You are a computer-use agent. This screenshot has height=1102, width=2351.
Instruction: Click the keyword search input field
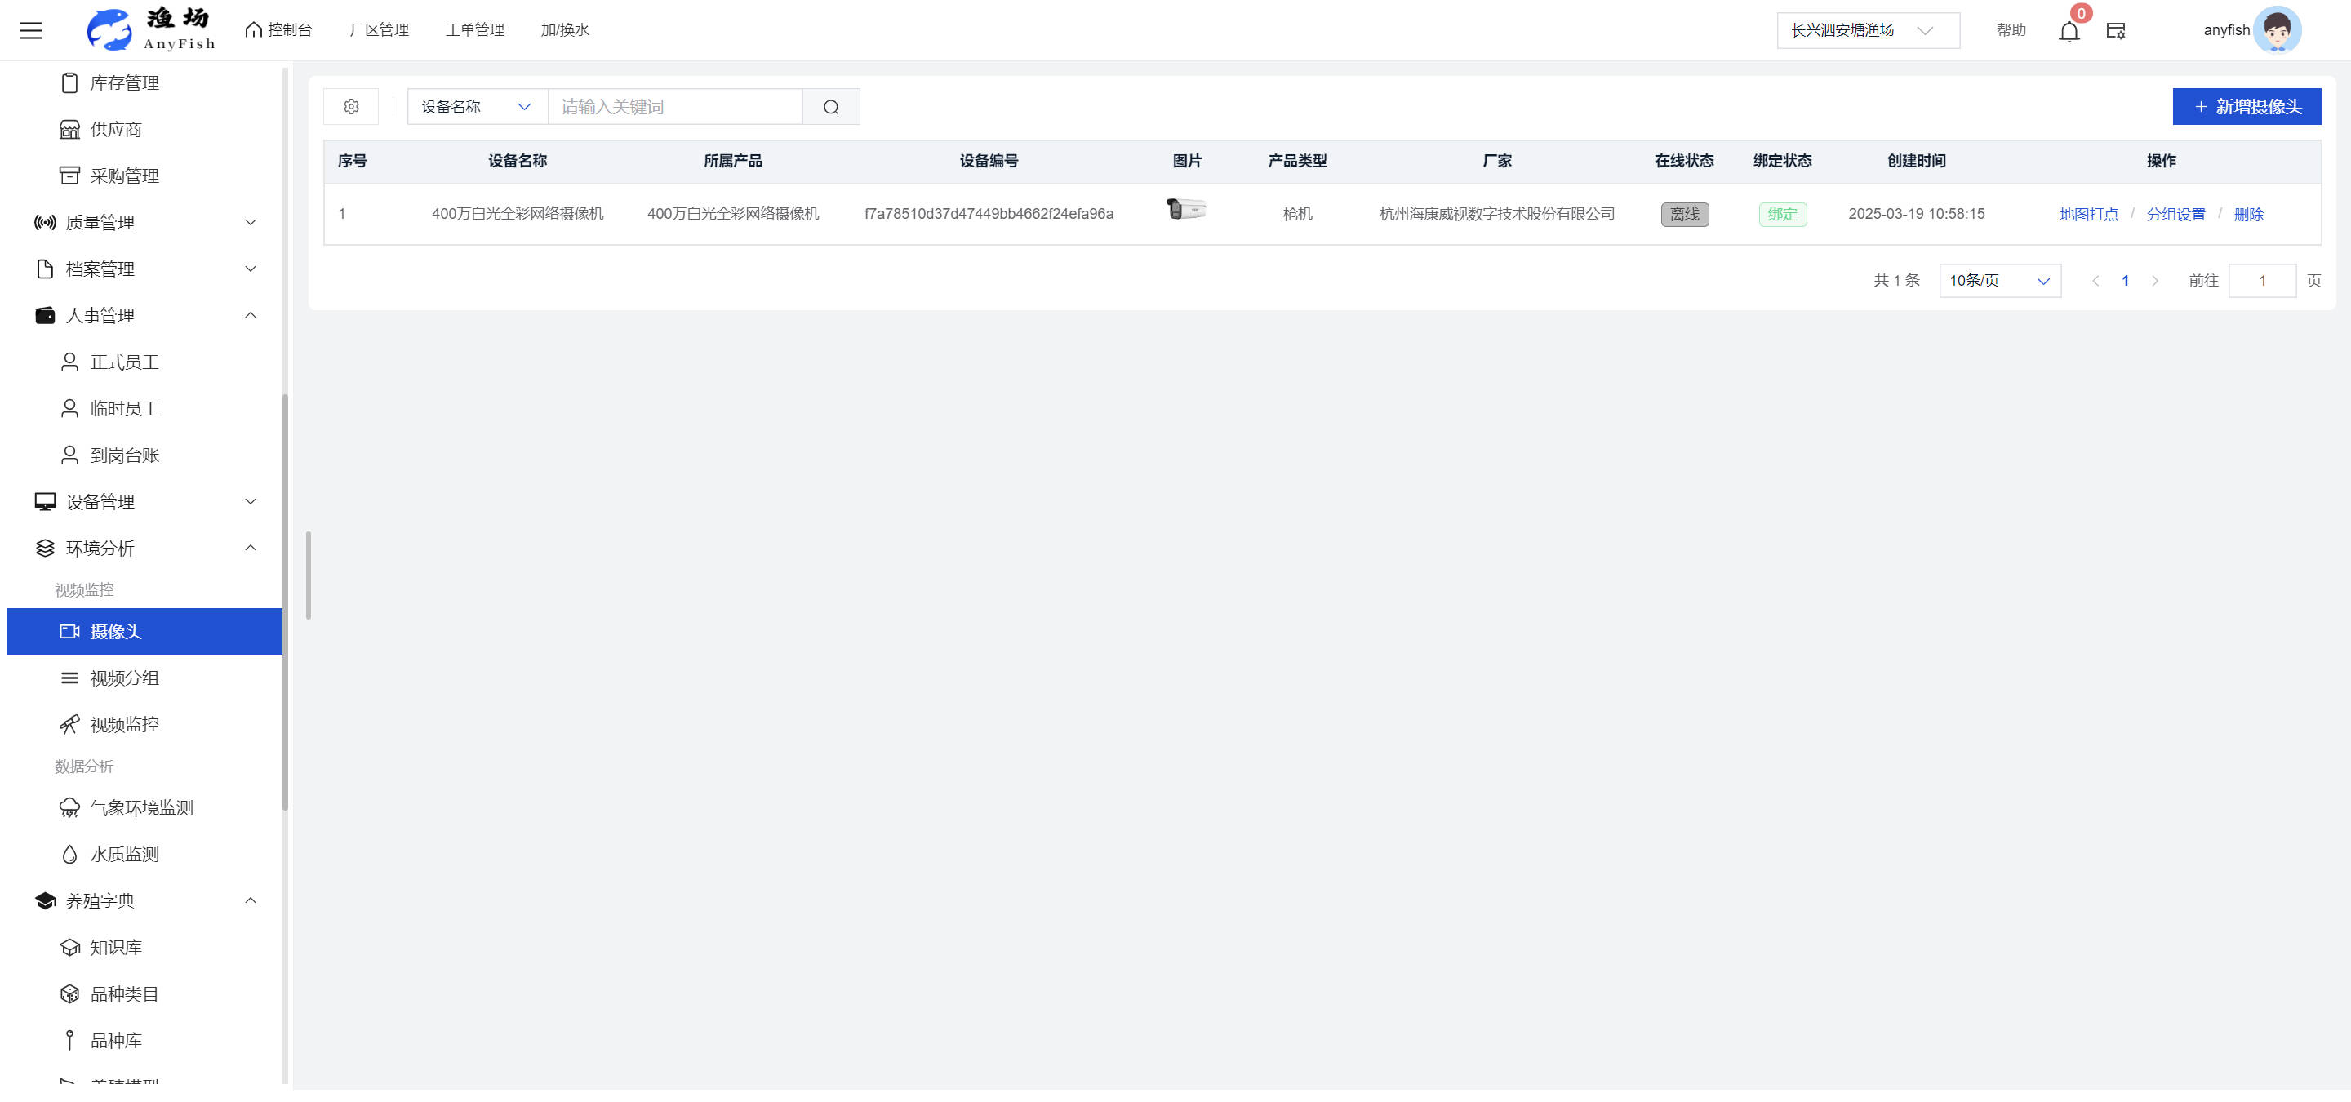pos(675,107)
